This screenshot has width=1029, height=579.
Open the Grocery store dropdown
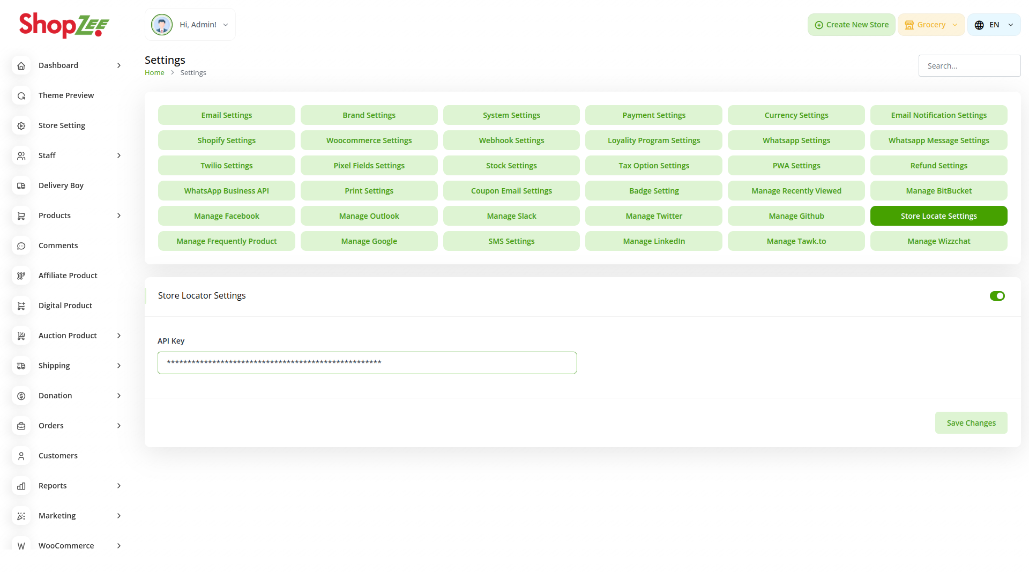[x=931, y=25]
